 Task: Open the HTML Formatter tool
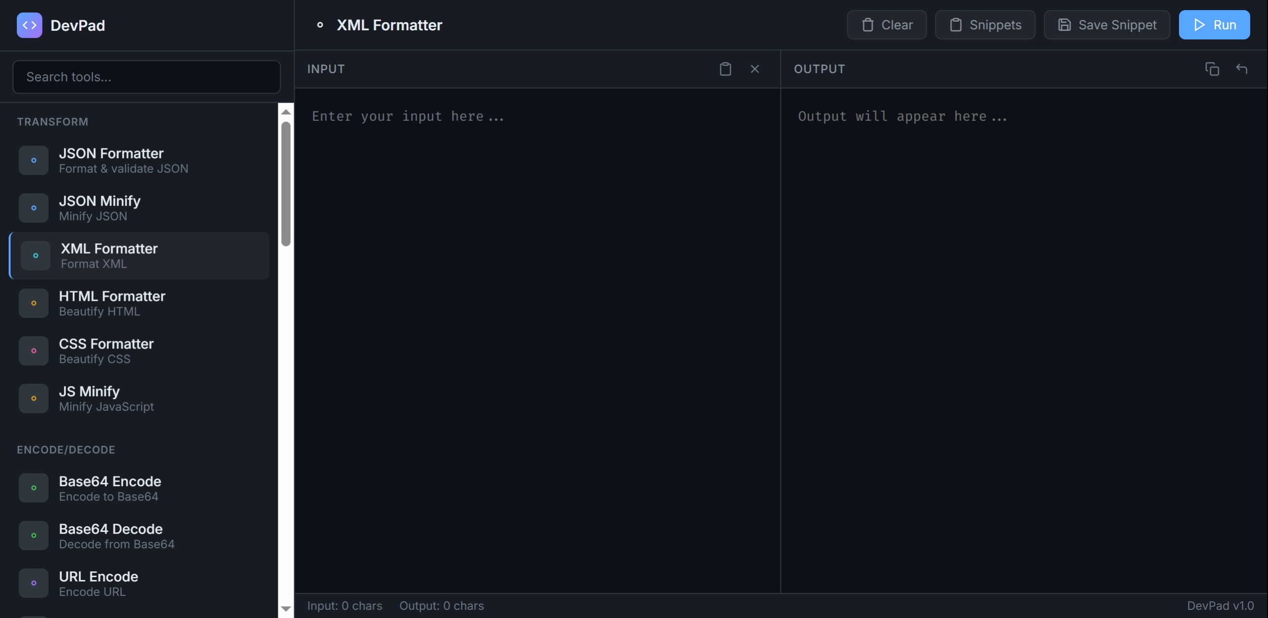139,303
